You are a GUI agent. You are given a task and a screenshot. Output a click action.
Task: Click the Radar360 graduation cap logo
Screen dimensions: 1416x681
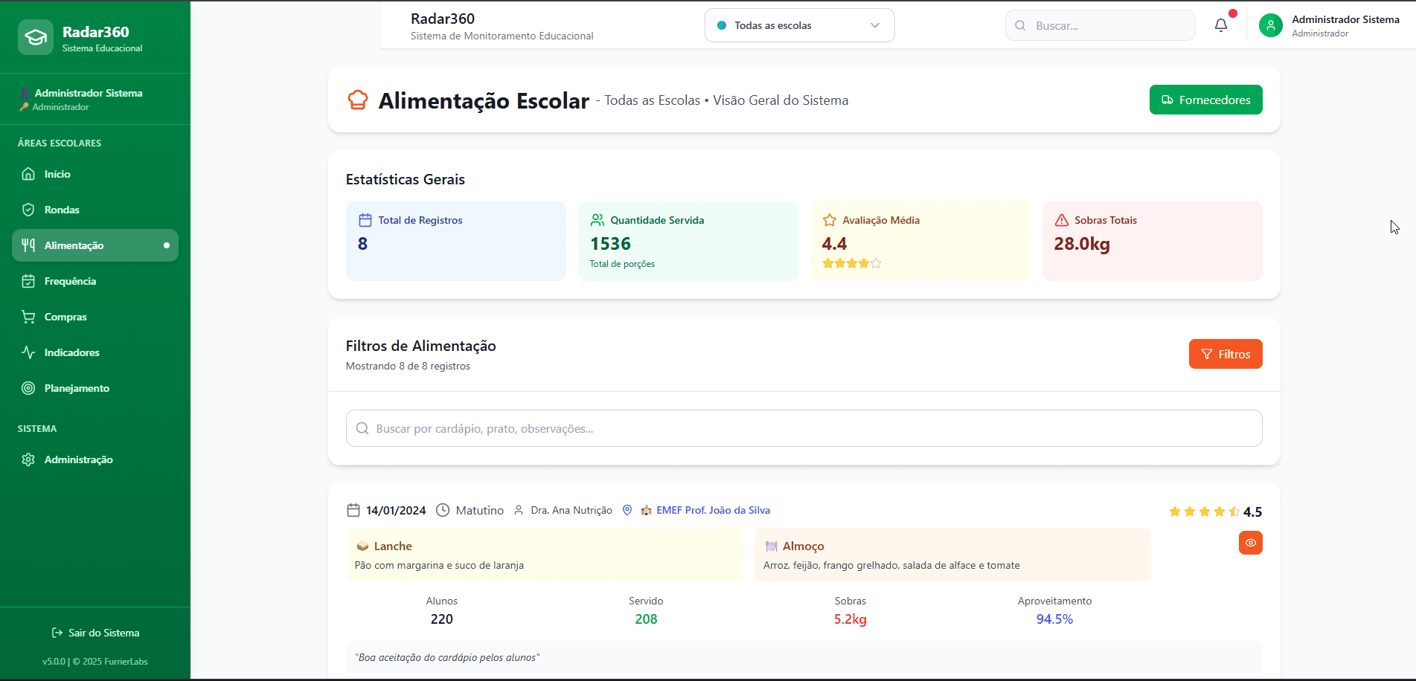click(x=35, y=36)
